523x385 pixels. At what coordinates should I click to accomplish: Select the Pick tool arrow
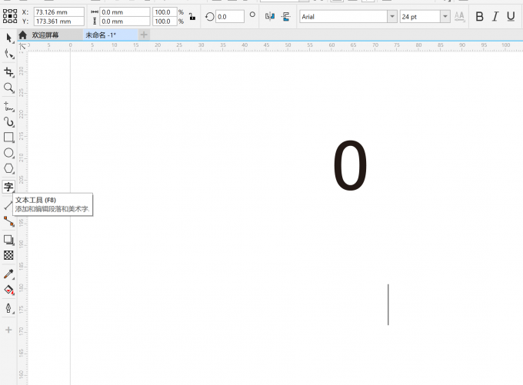[x=8, y=38]
